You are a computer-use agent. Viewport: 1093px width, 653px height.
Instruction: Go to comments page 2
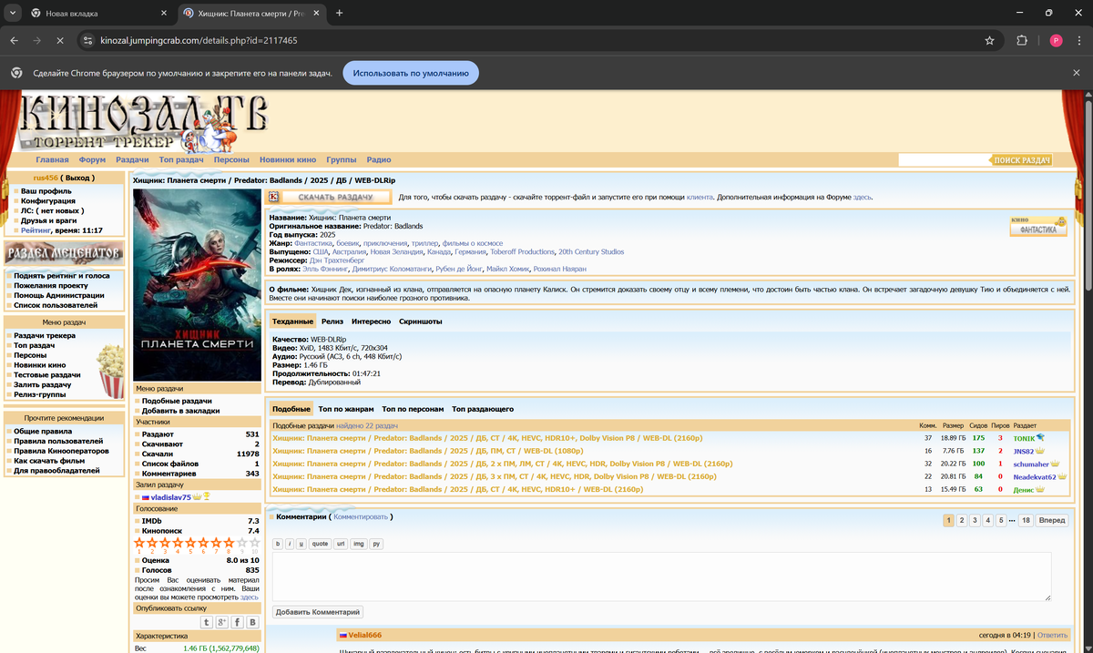point(962,520)
